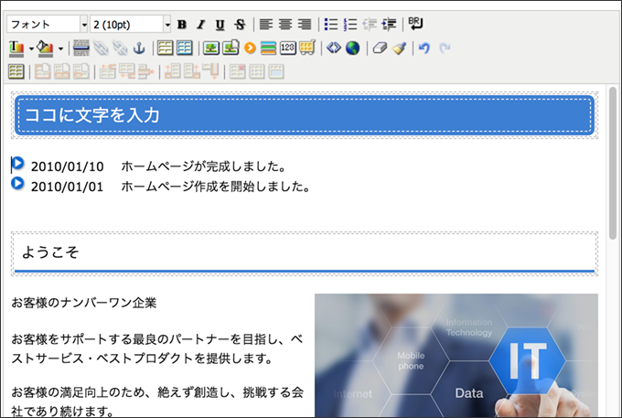The width and height of the screenshot is (622, 418).
Task: Align text to the left
Action: click(x=266, y=25)
